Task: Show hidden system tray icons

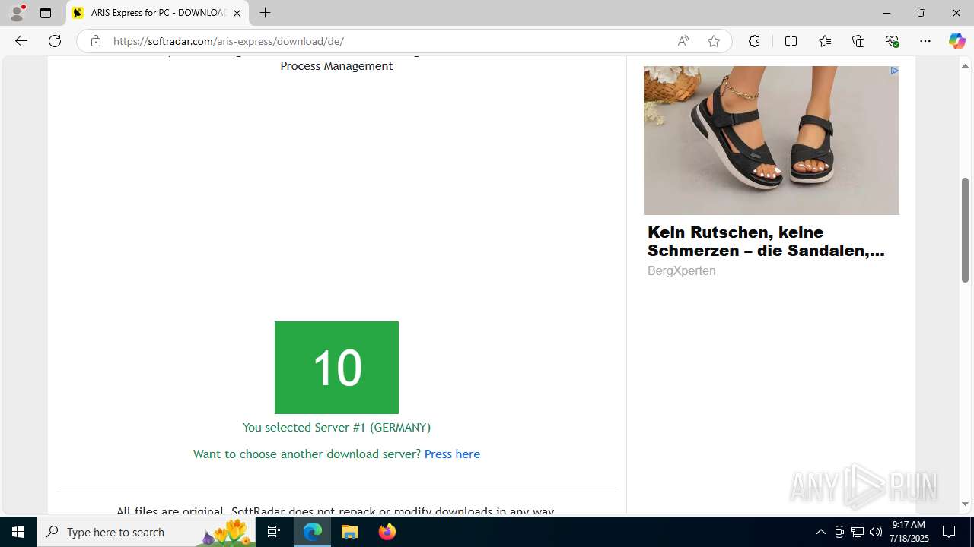Action: 820,532
